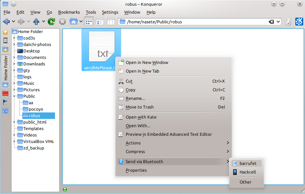Switch to Details view mode

point(100,22)
